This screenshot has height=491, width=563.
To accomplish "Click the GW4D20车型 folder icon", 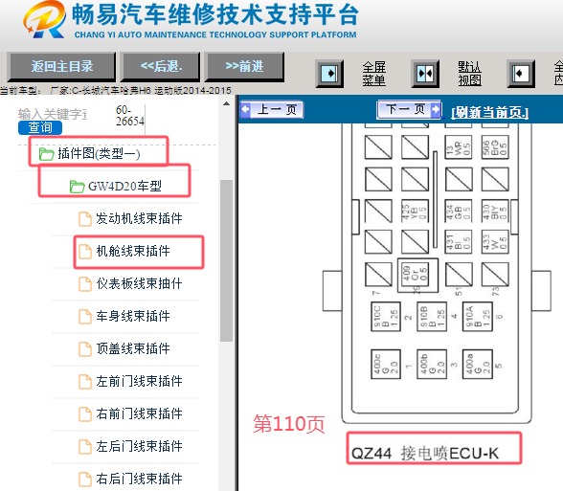I will [77, 187].
